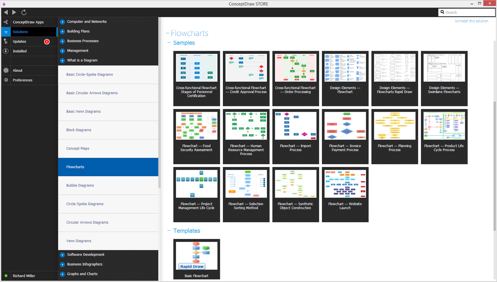Collapse the Samples section
Viewport: 497px width, 282px height.
[169, 43]
